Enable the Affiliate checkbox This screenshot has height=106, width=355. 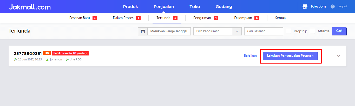click(x=312, y=31)
